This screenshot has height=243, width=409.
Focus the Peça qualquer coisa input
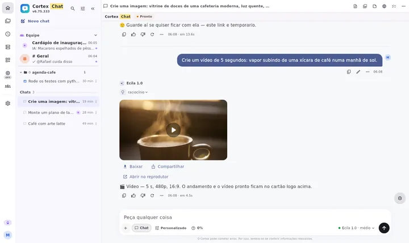(x=255, y=218)
